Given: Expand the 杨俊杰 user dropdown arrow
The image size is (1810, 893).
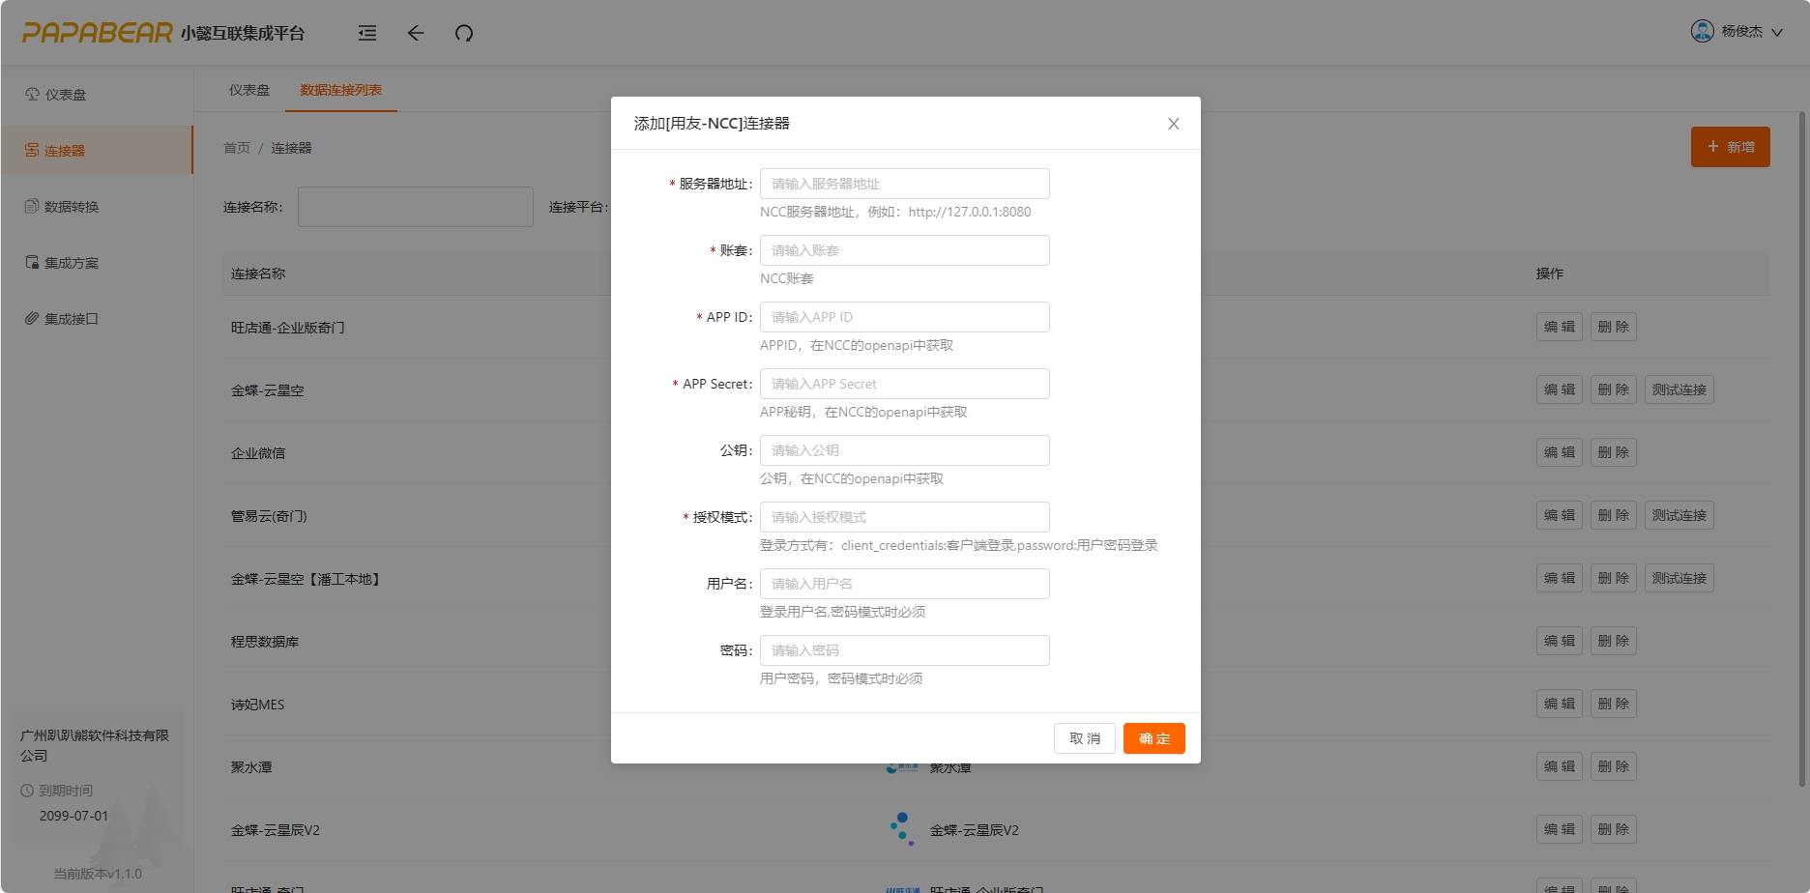Looking at the screenshot, I should coord(1777,32).
